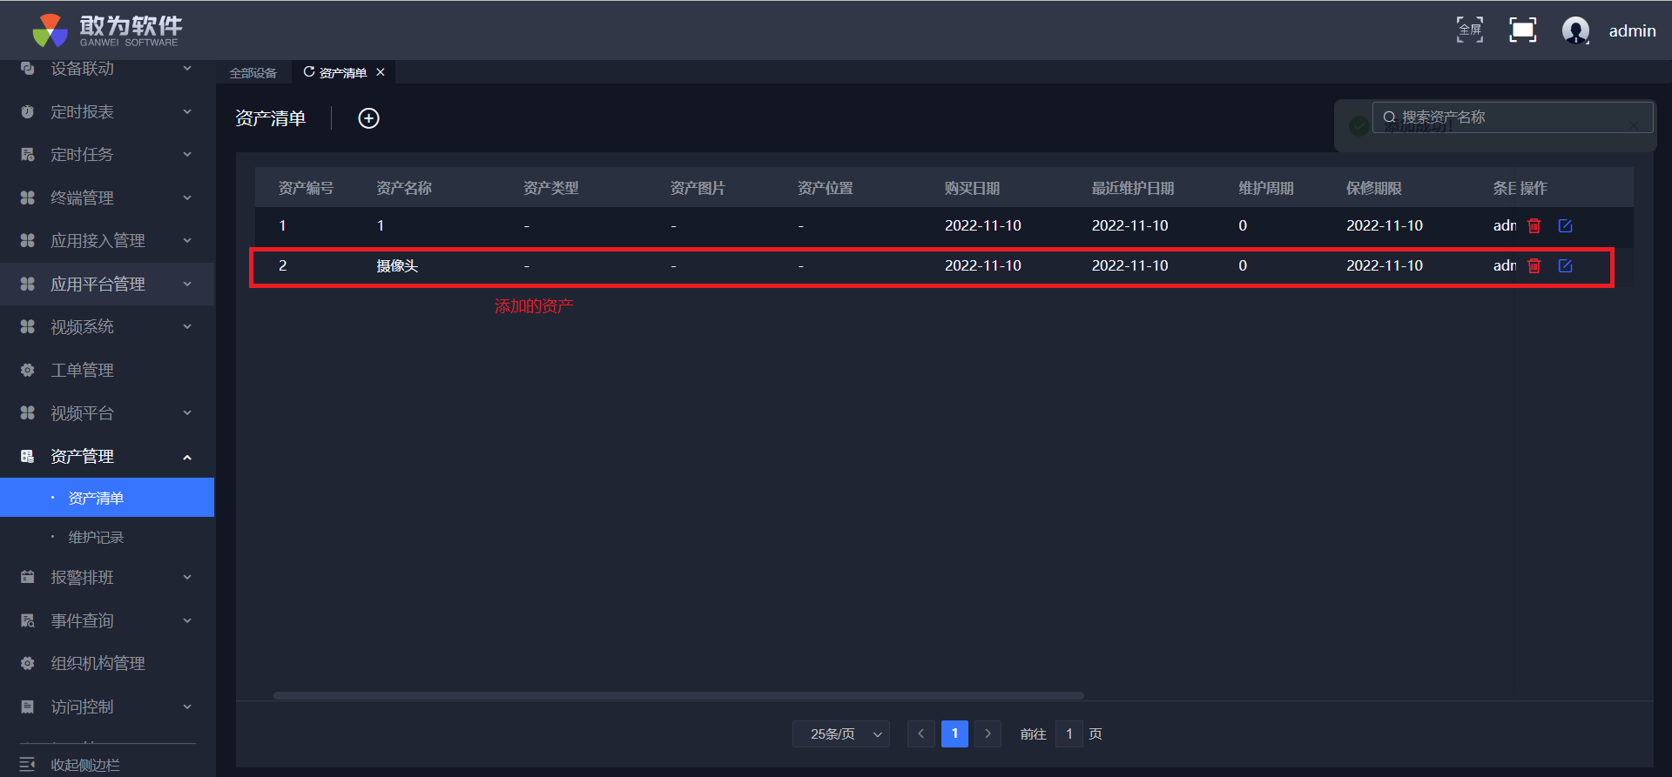Select page 1 in pagination

point(954,733)
